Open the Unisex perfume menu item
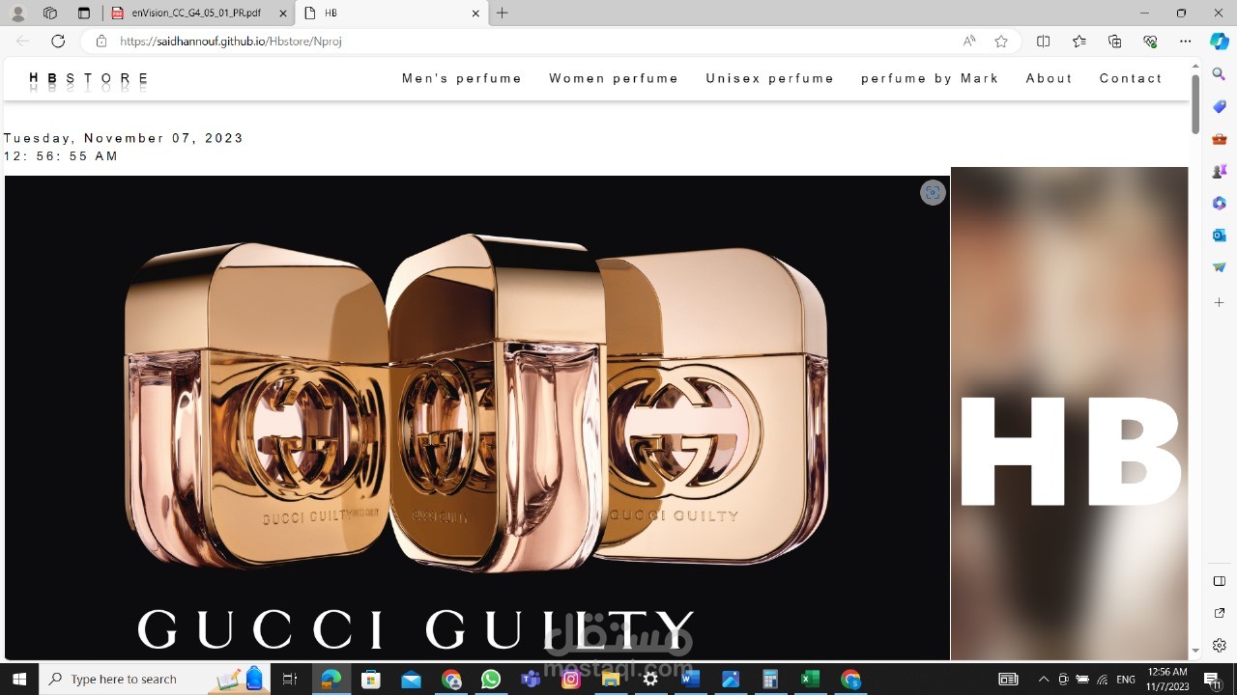 (770, 78)
